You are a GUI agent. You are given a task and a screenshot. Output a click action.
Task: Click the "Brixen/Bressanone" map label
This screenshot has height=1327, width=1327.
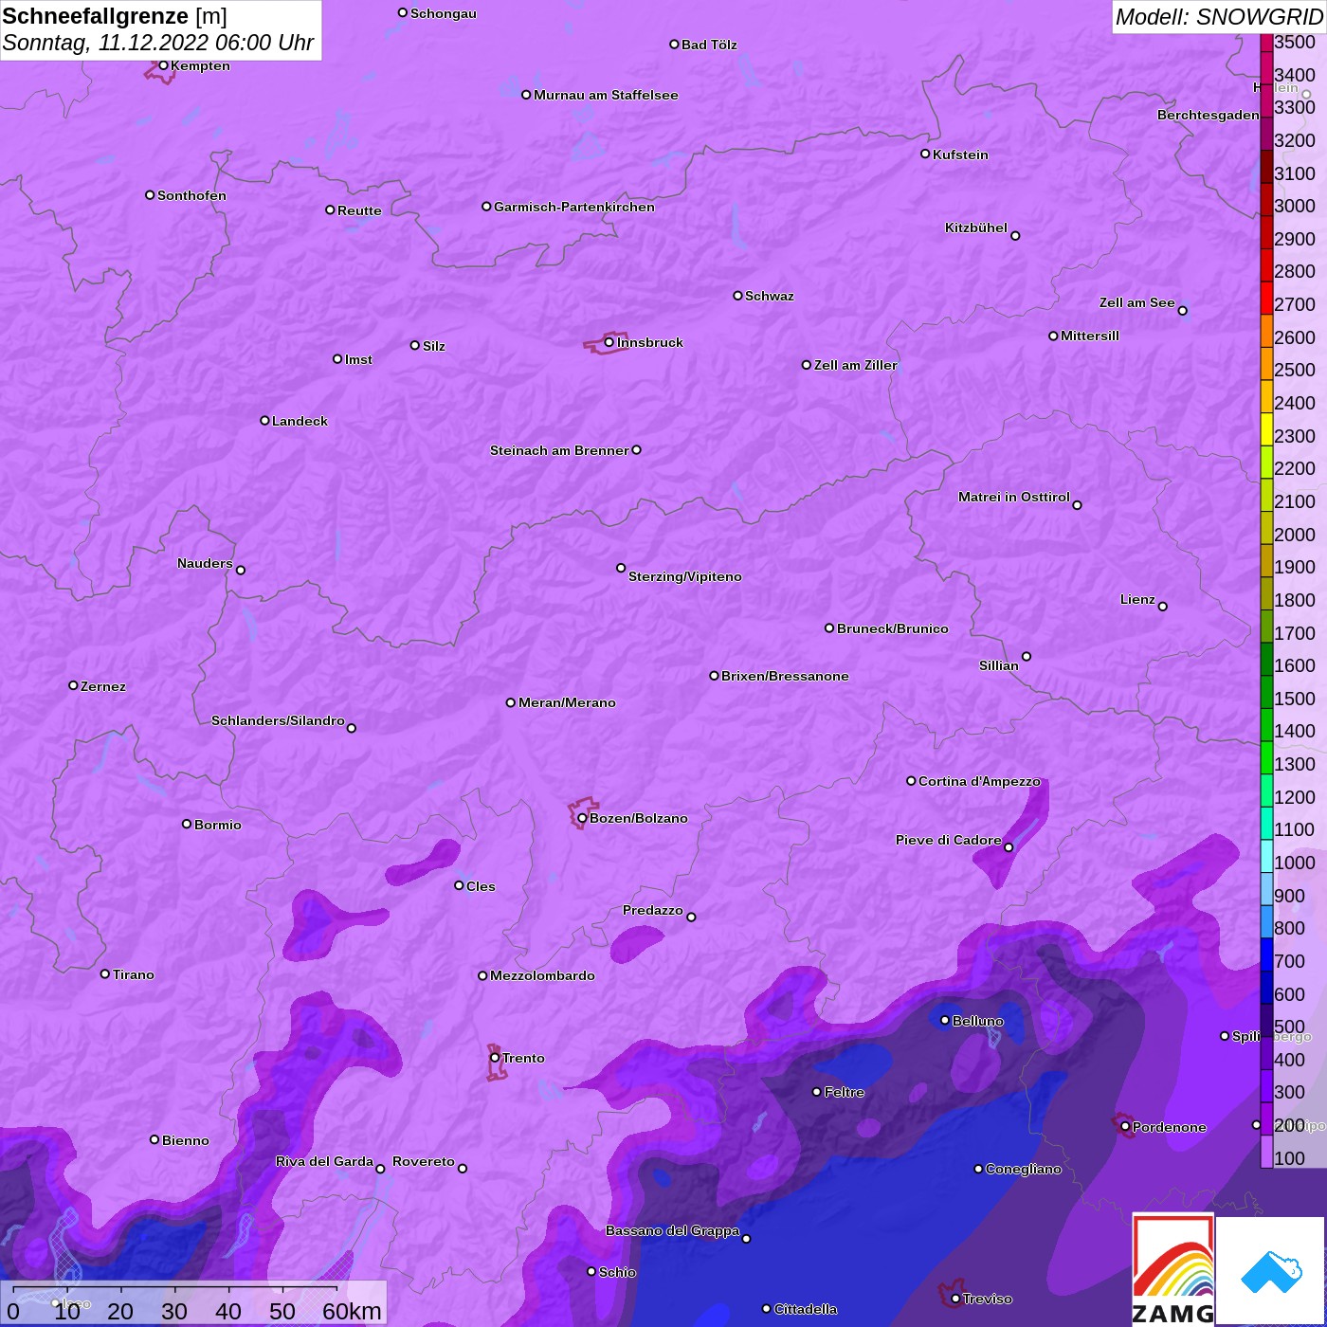(785, 676)
